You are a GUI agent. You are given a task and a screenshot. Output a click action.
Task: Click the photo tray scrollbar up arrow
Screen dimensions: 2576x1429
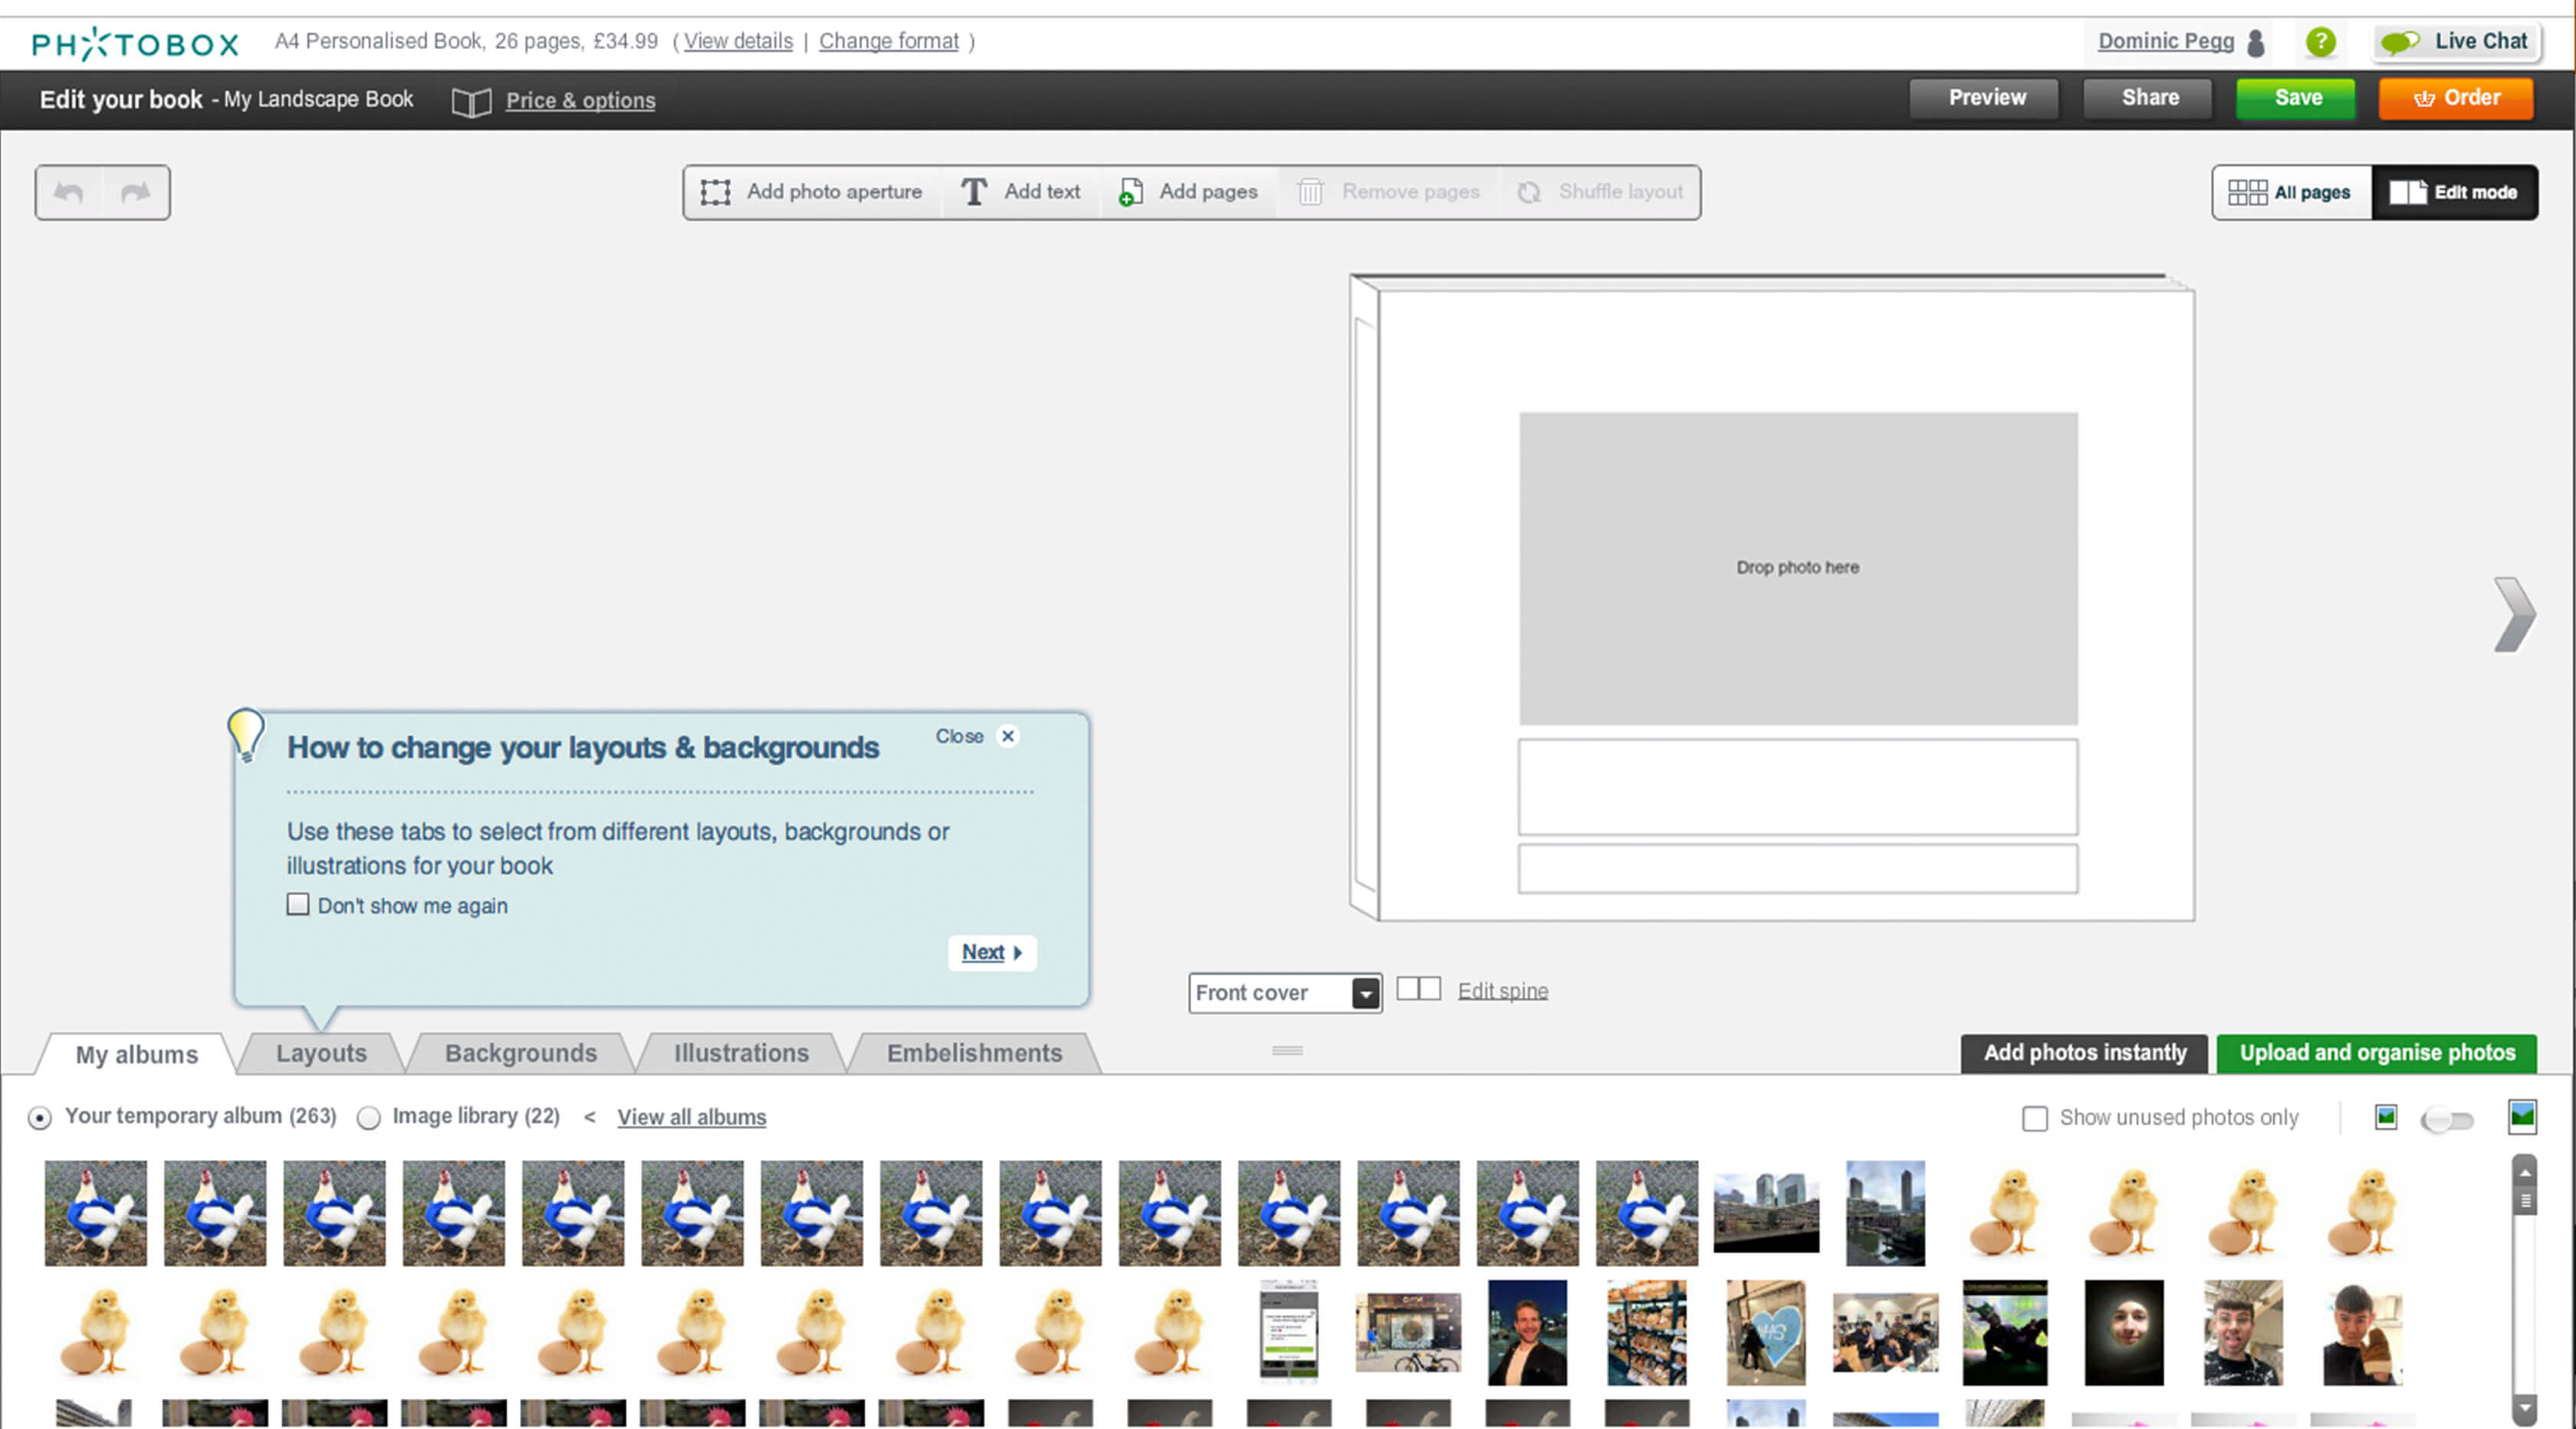2524,1172
